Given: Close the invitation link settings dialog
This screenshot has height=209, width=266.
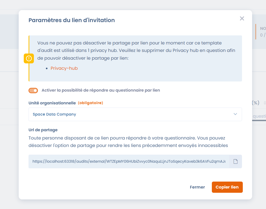Looking at the screenshot, I should click(x=242, y=18).
